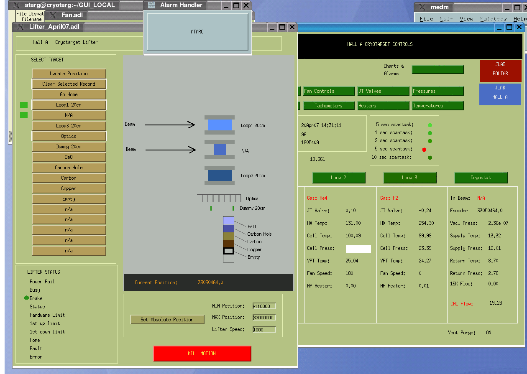527x374 pixels.
Task: Click Set Absolute Position button
Action: click(x=167, y=320)
